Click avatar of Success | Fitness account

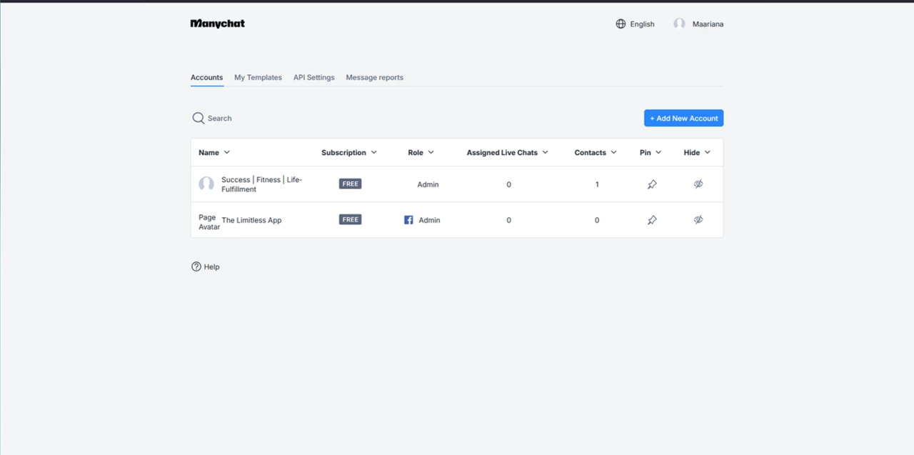pyautogui.click(x=206, y=184)
